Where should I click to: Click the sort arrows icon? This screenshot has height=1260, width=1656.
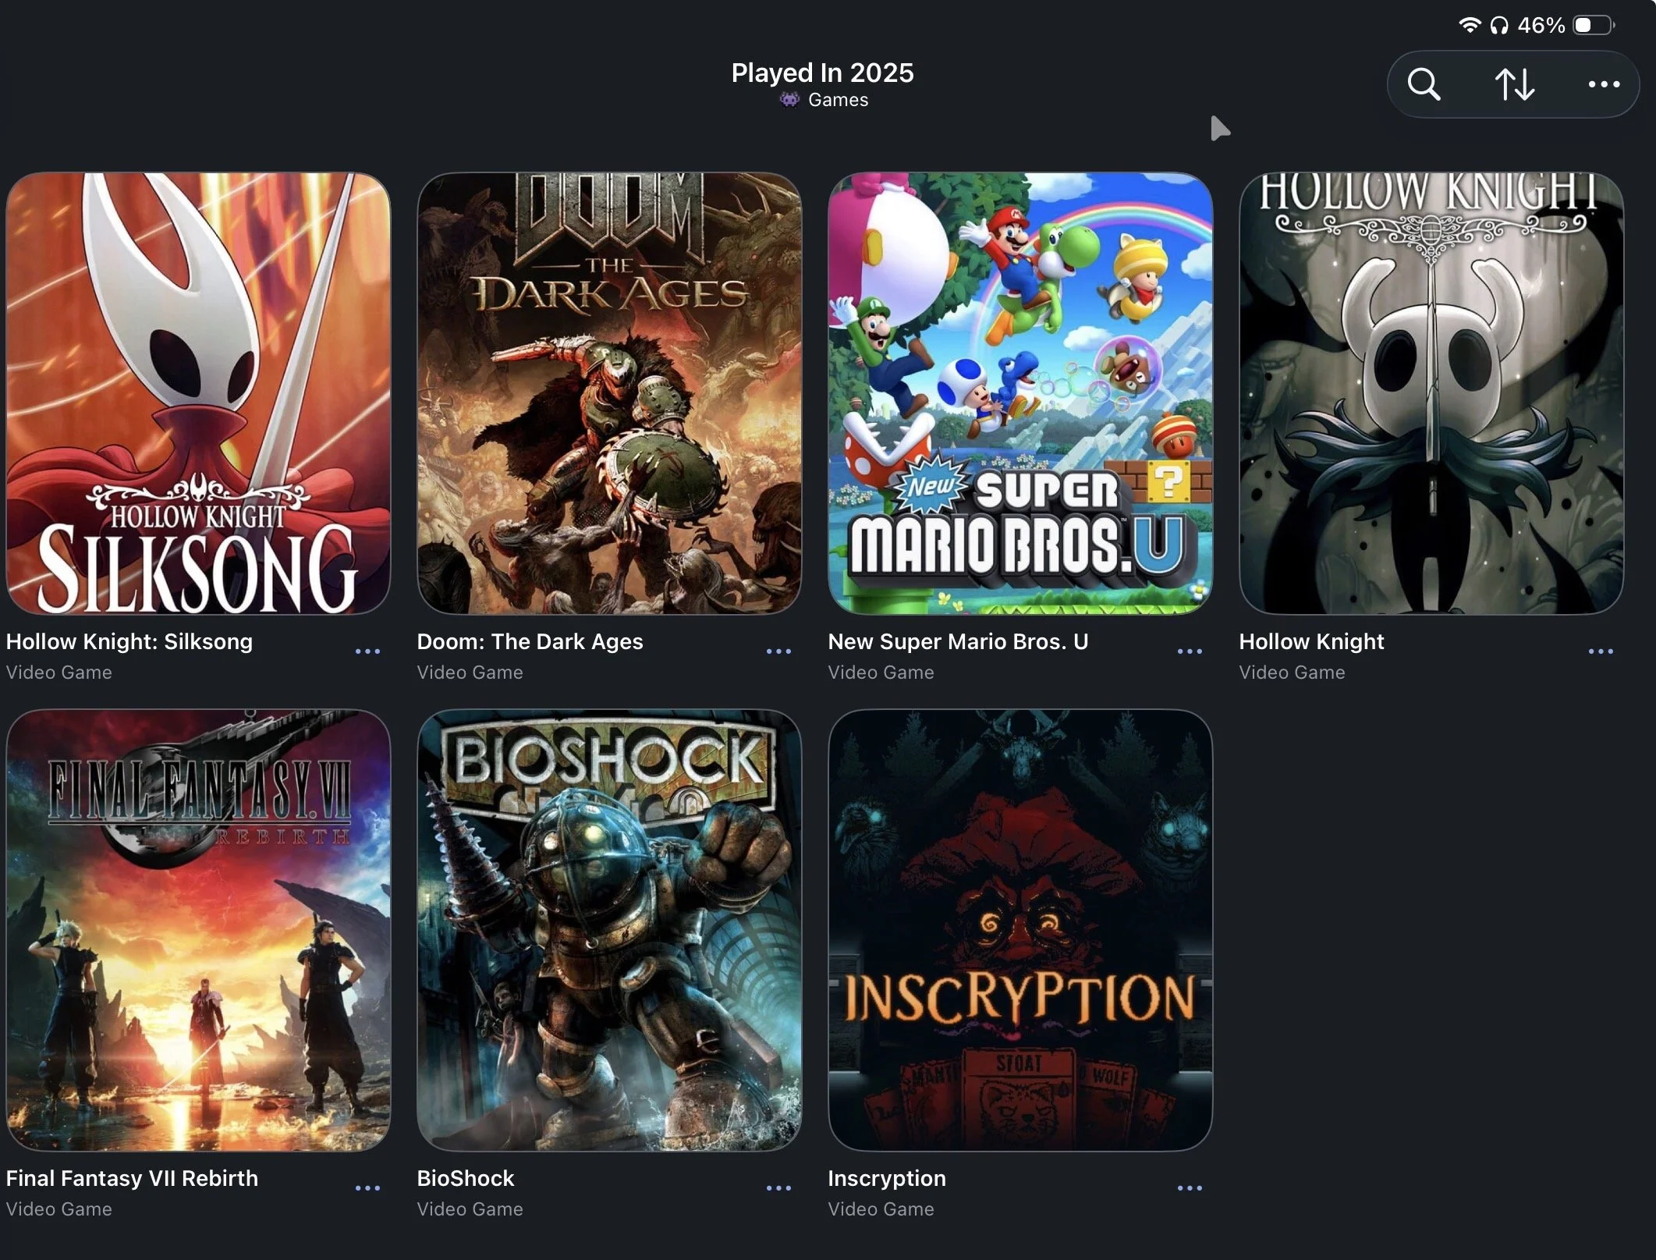1514,84
